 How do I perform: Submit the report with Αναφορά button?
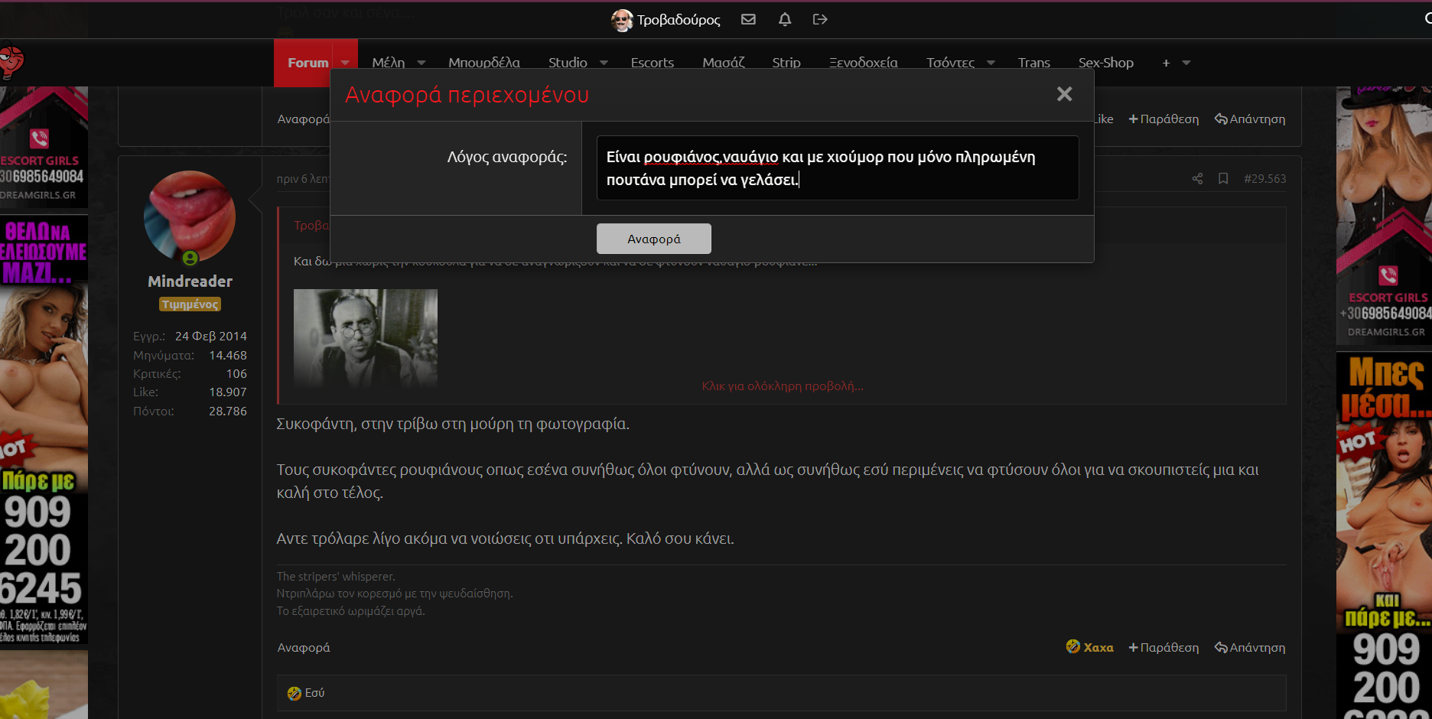(x=653, y=239)
